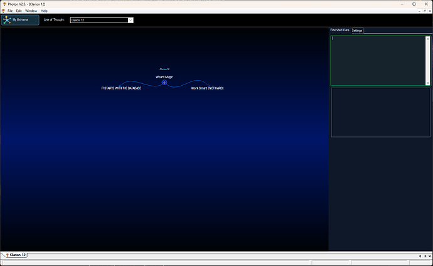Open the Line of Thought dropdown
The width and height of the screenshot is (433, 266).
(131, 20)
